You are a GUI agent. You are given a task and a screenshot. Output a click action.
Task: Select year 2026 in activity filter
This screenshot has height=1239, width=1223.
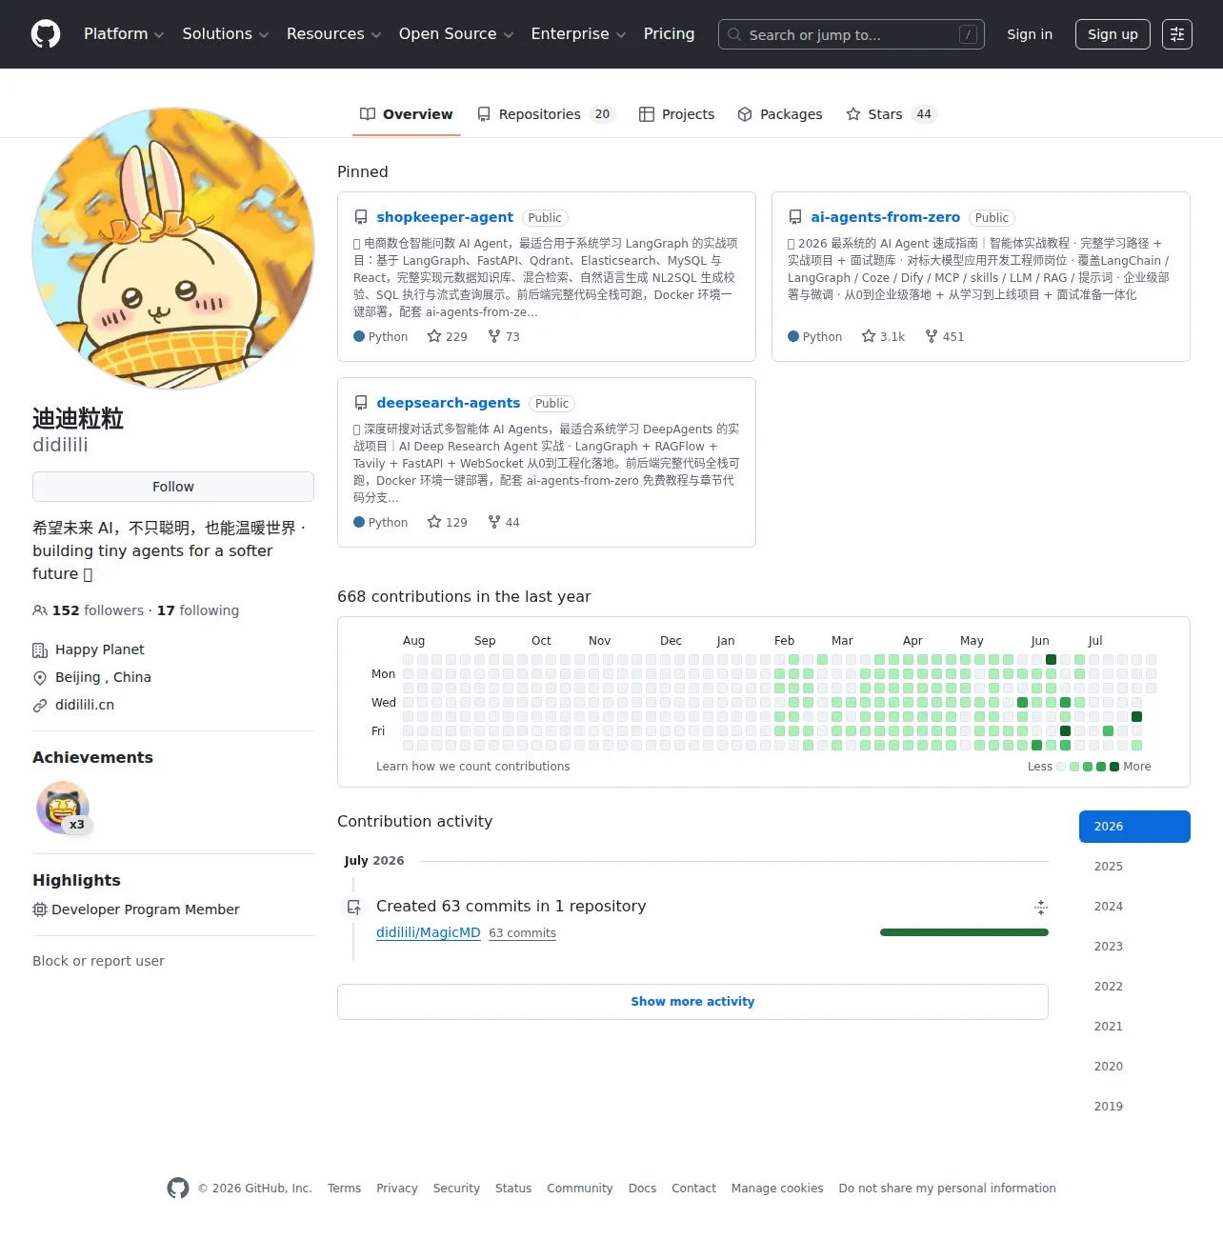coord(1134,827)
